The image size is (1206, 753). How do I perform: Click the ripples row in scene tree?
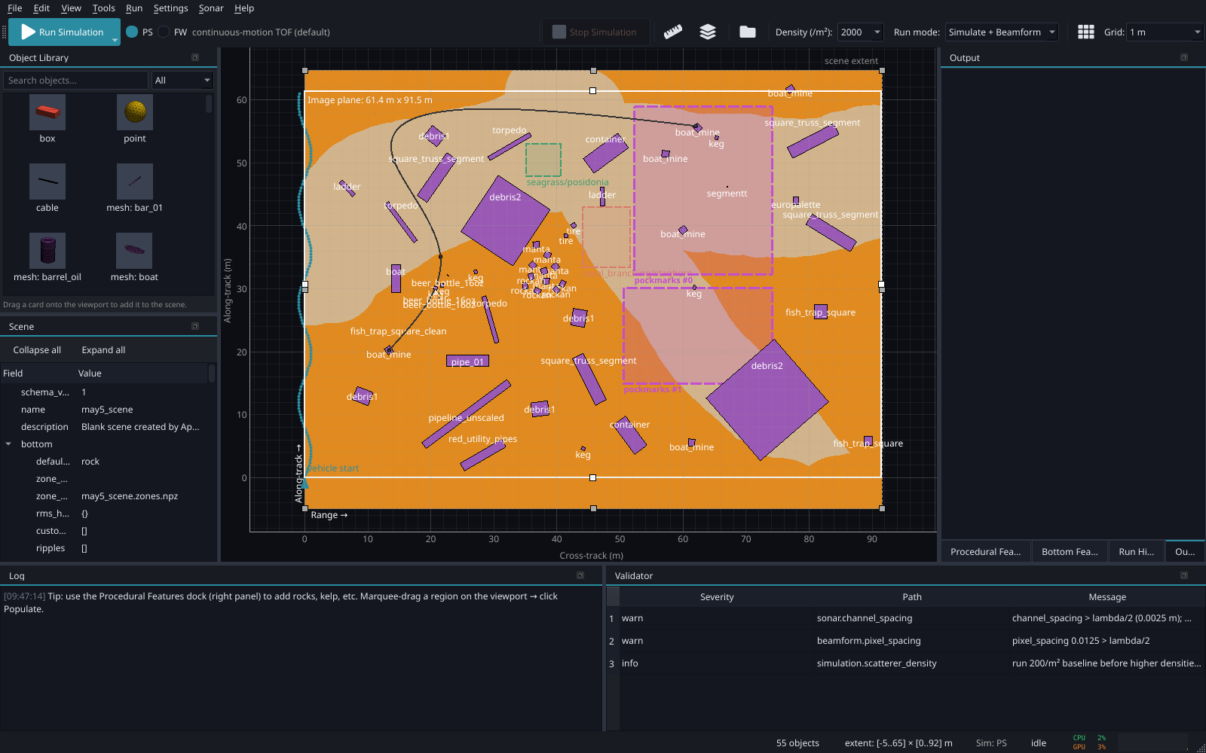tap(106, 548)
